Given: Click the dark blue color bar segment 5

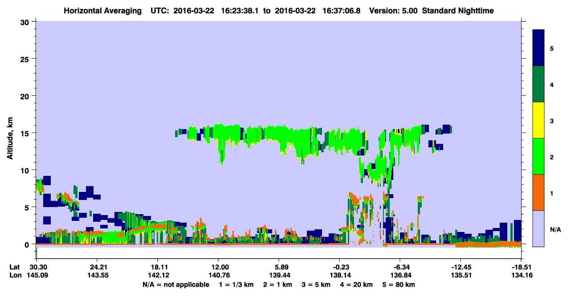Looking at the screenshot, I should tap(538, 48).
